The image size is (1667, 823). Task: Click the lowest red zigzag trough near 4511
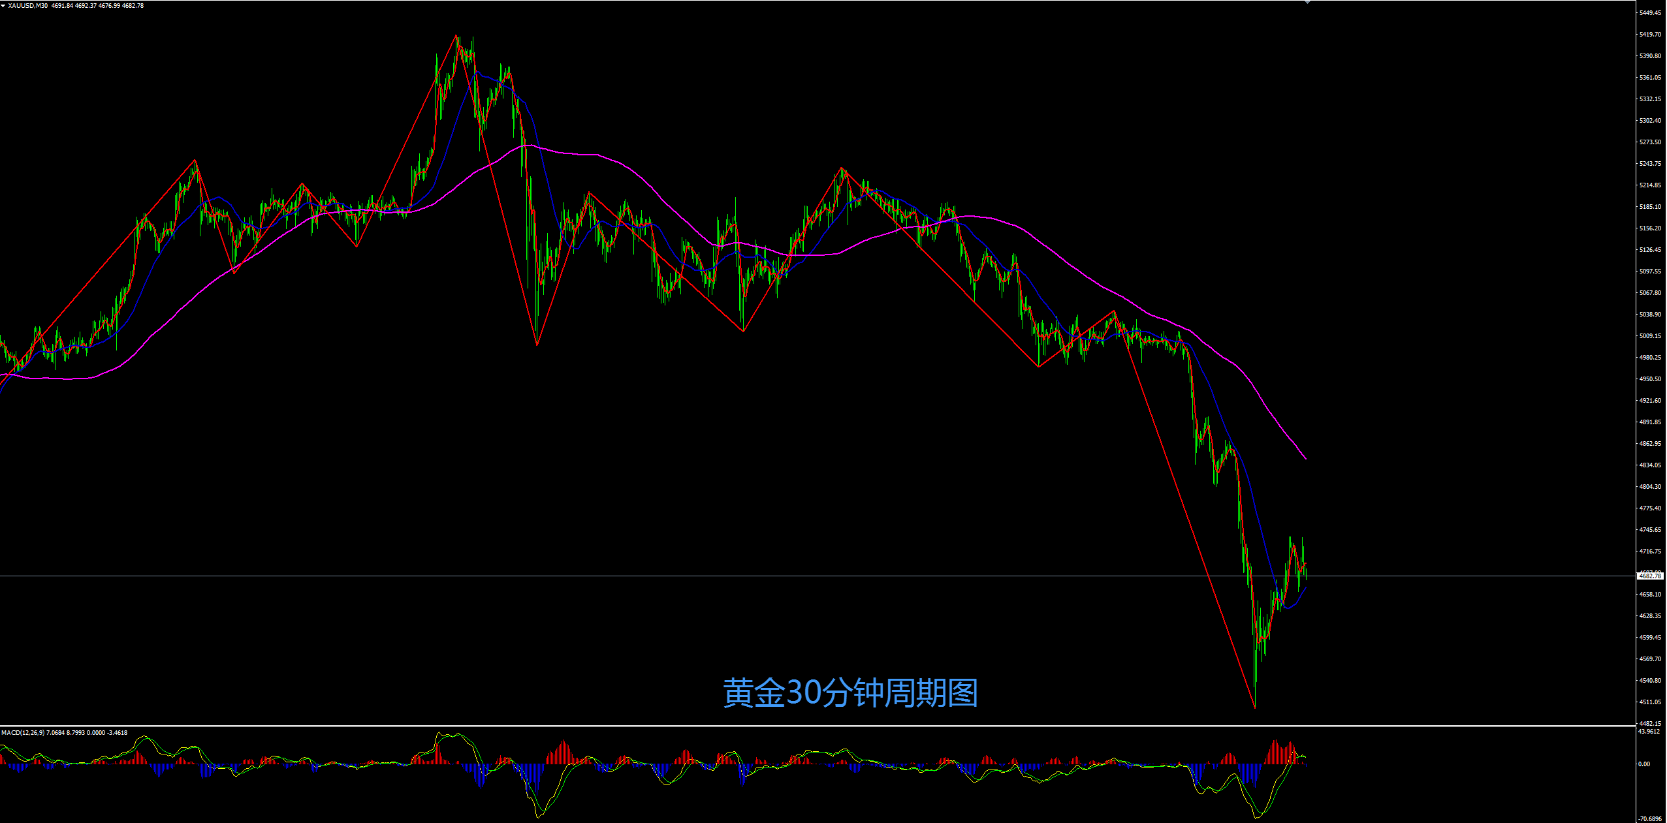(1255, 707)
